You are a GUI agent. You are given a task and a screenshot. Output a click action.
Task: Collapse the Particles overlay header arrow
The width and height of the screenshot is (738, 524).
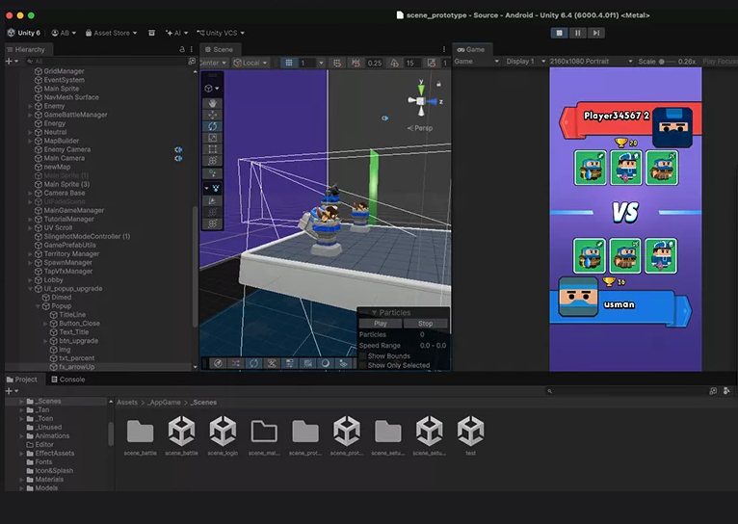click(374, 313)
